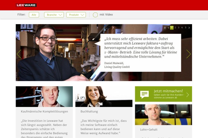The height and width of the screenshot is (138, 208).
Task: Jump to slide 5 in the pager
Action: click(x=185, y=28)
